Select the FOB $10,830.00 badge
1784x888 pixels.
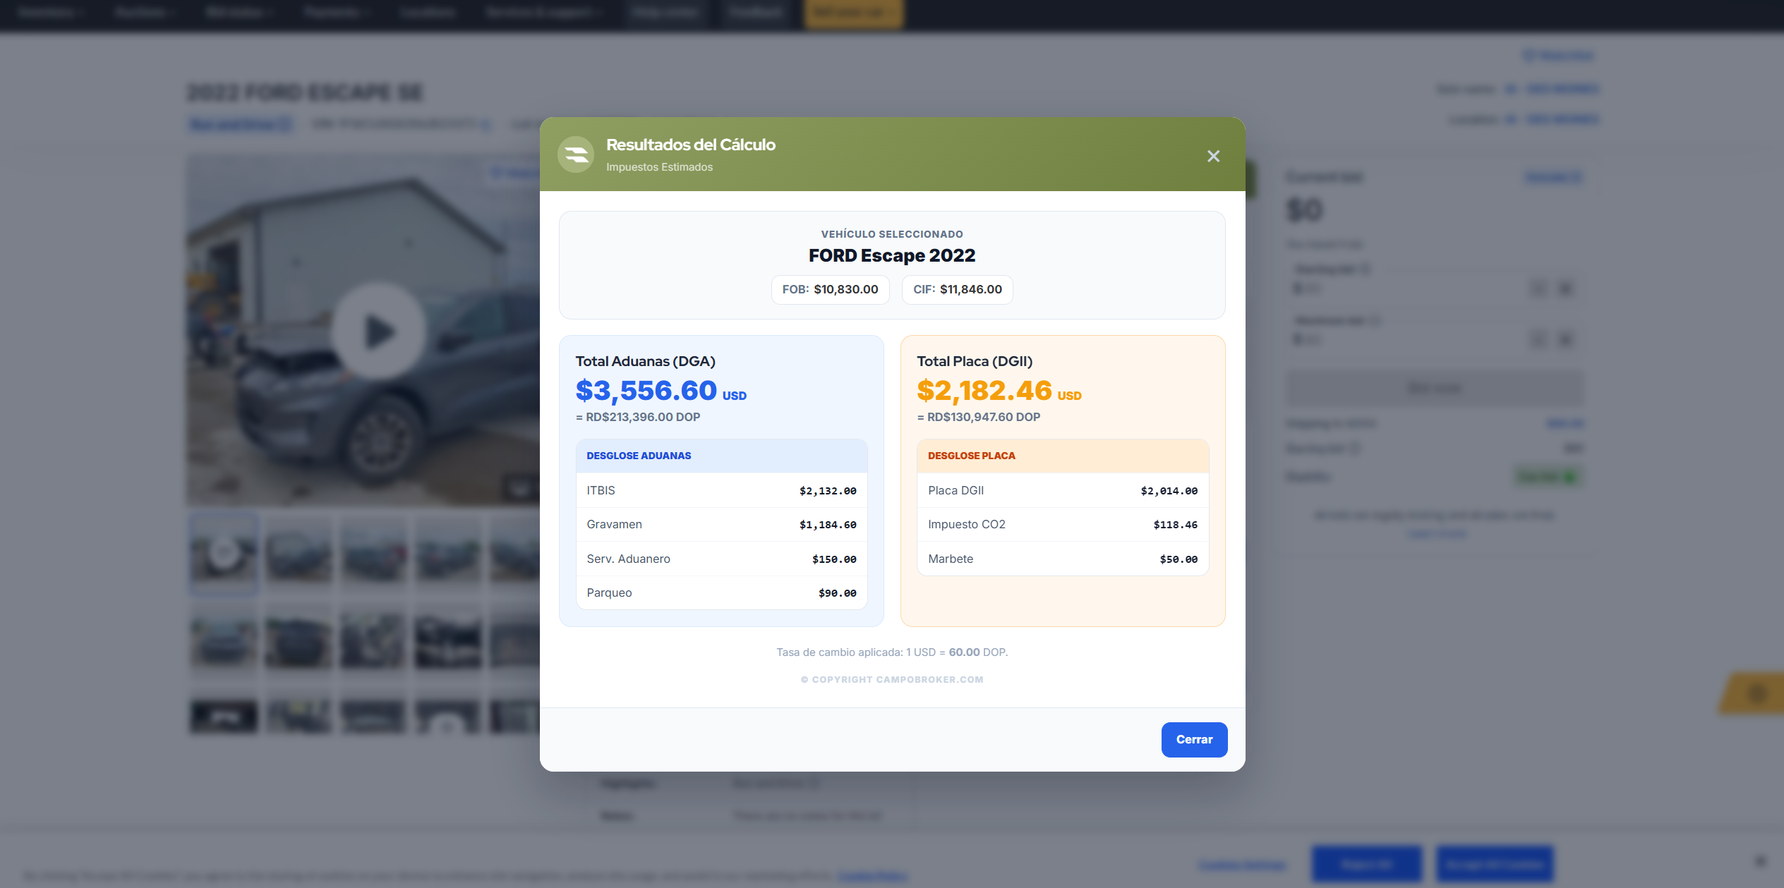pos(830,289)
